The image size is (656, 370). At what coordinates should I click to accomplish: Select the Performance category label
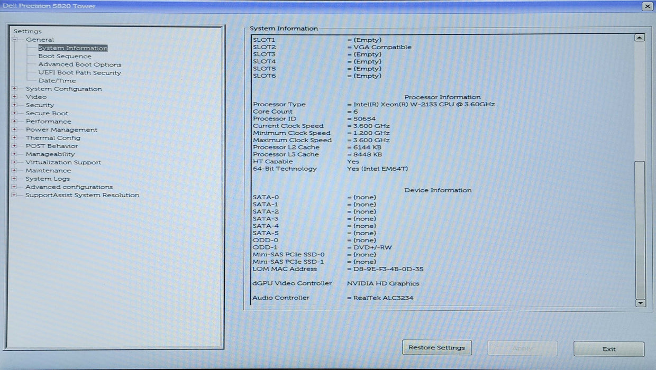pos(48,122)
